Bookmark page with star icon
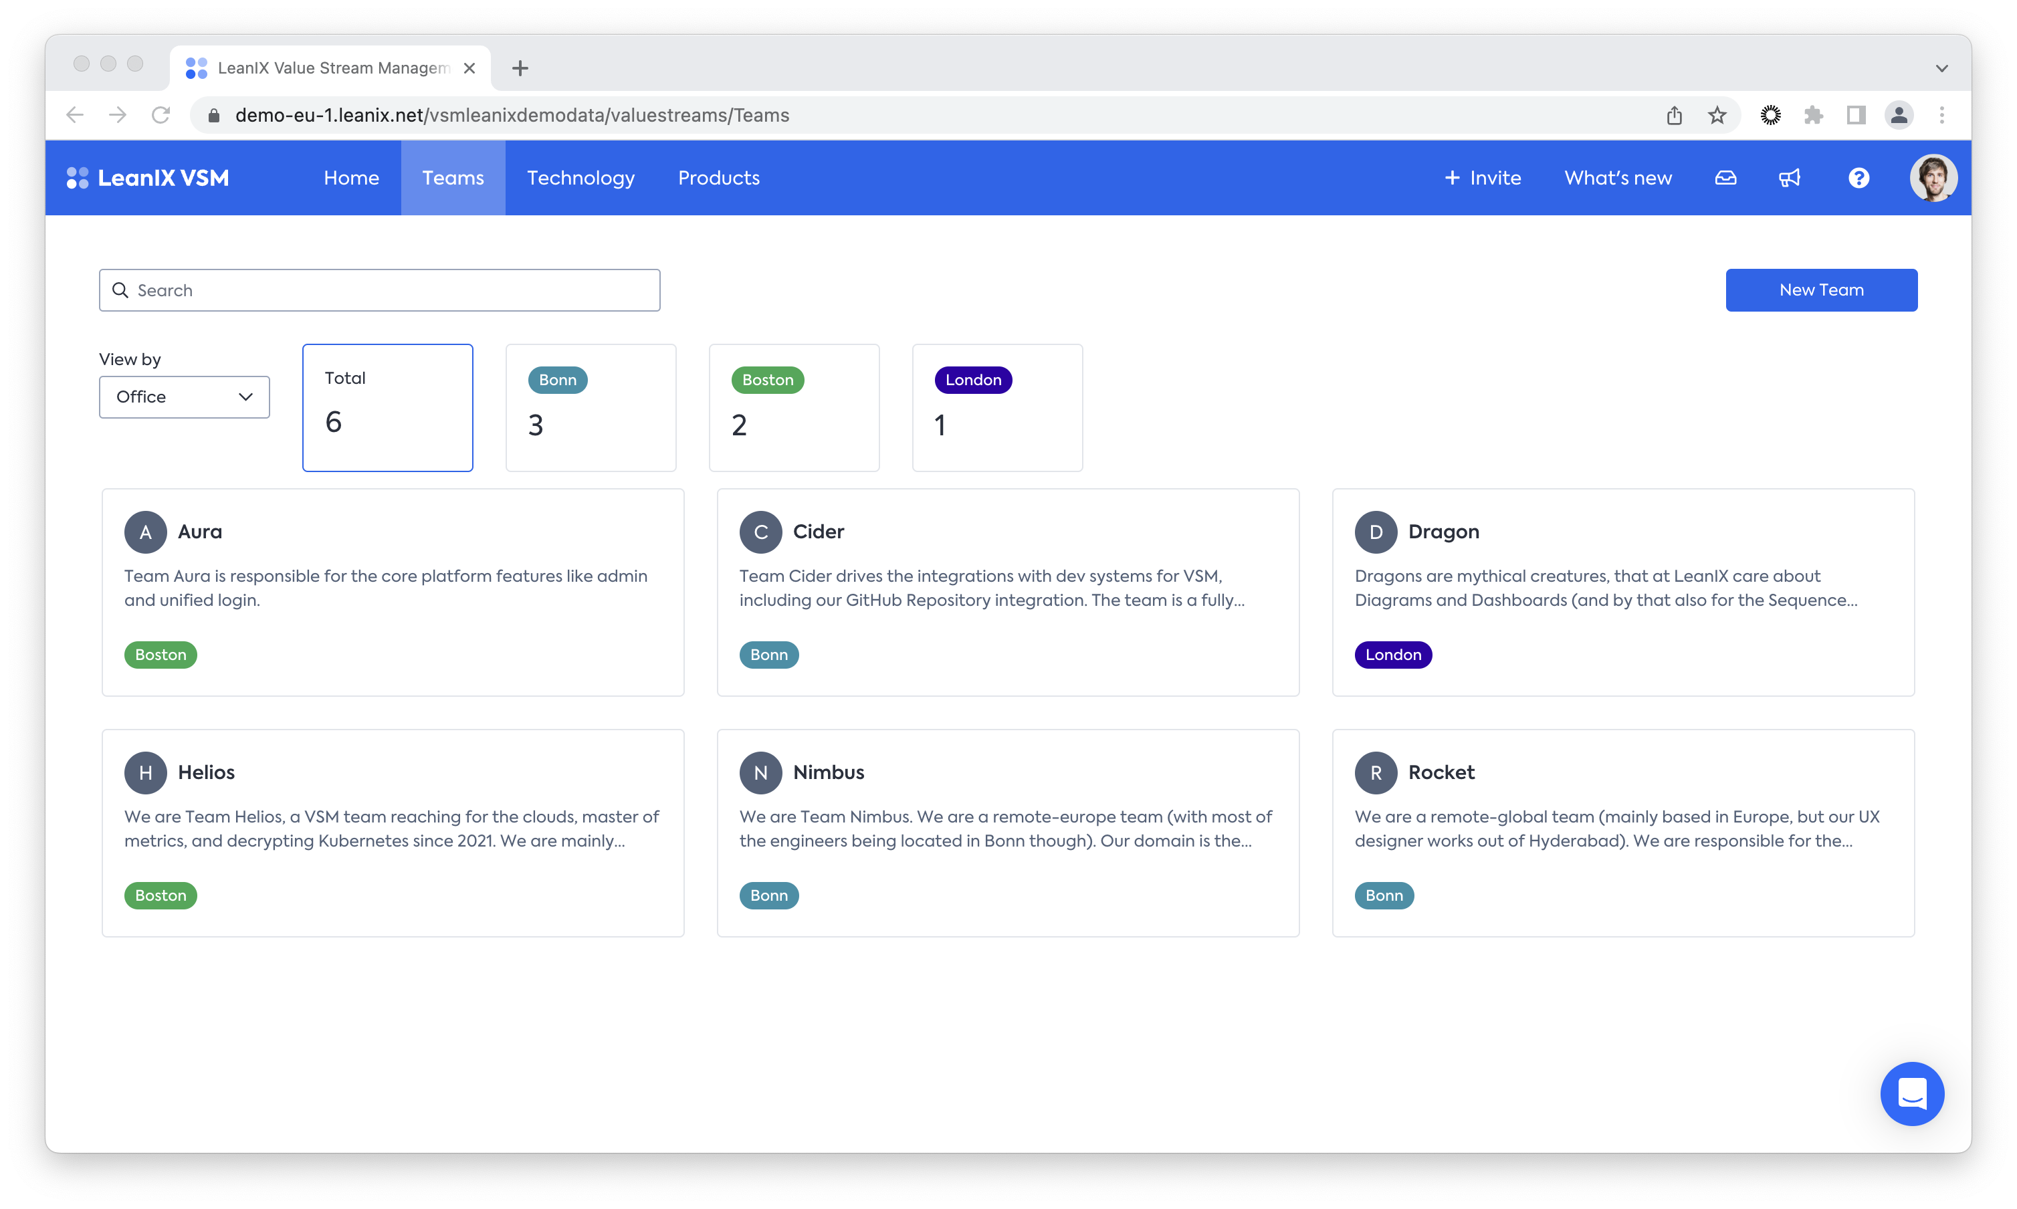This screenshot has height=1209, width=2017. (x=1717, y=115)
